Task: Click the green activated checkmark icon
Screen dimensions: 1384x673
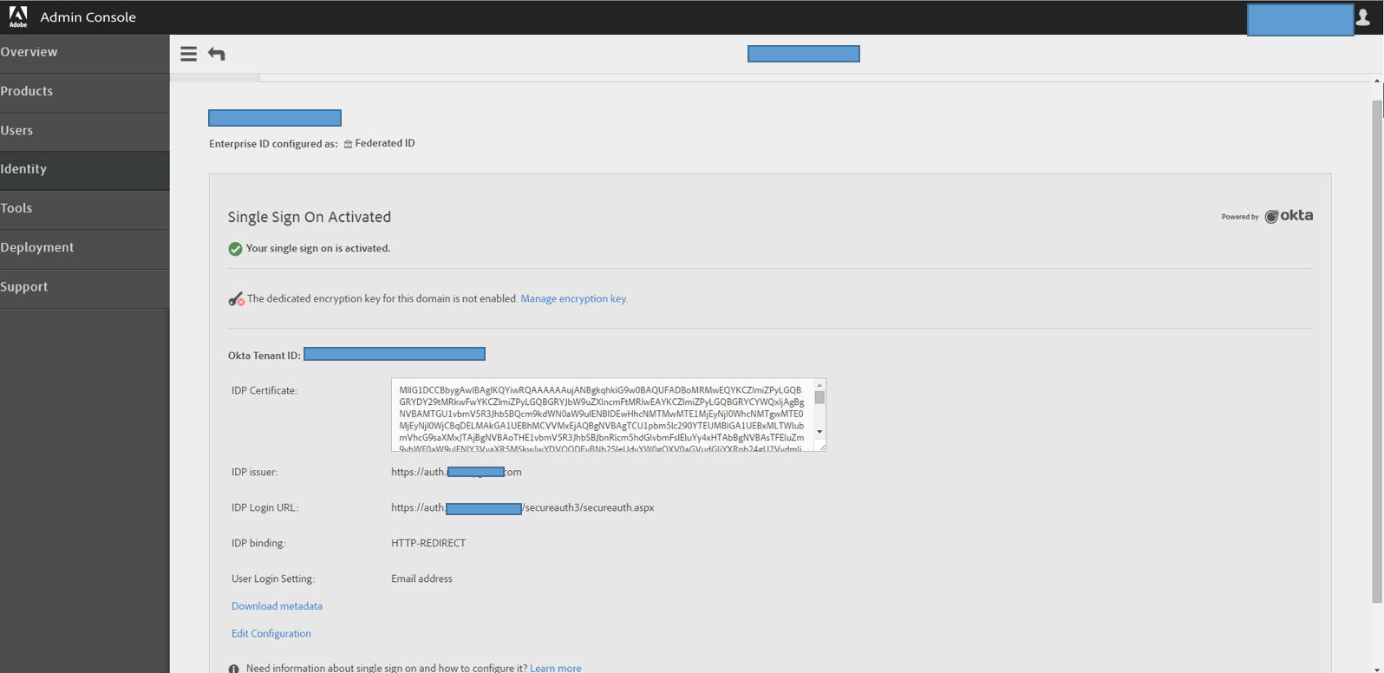Action: click(235, 249)
